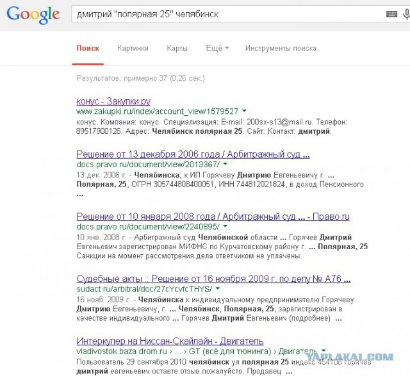Select the Поиск tab
Image resolution: width=410 pixels, height=376 pixels.
(88, 48)
